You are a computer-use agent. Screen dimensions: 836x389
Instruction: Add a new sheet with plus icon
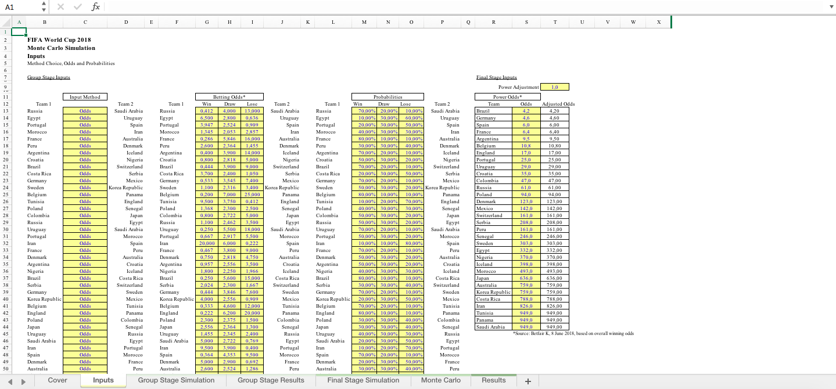(528, 381)
